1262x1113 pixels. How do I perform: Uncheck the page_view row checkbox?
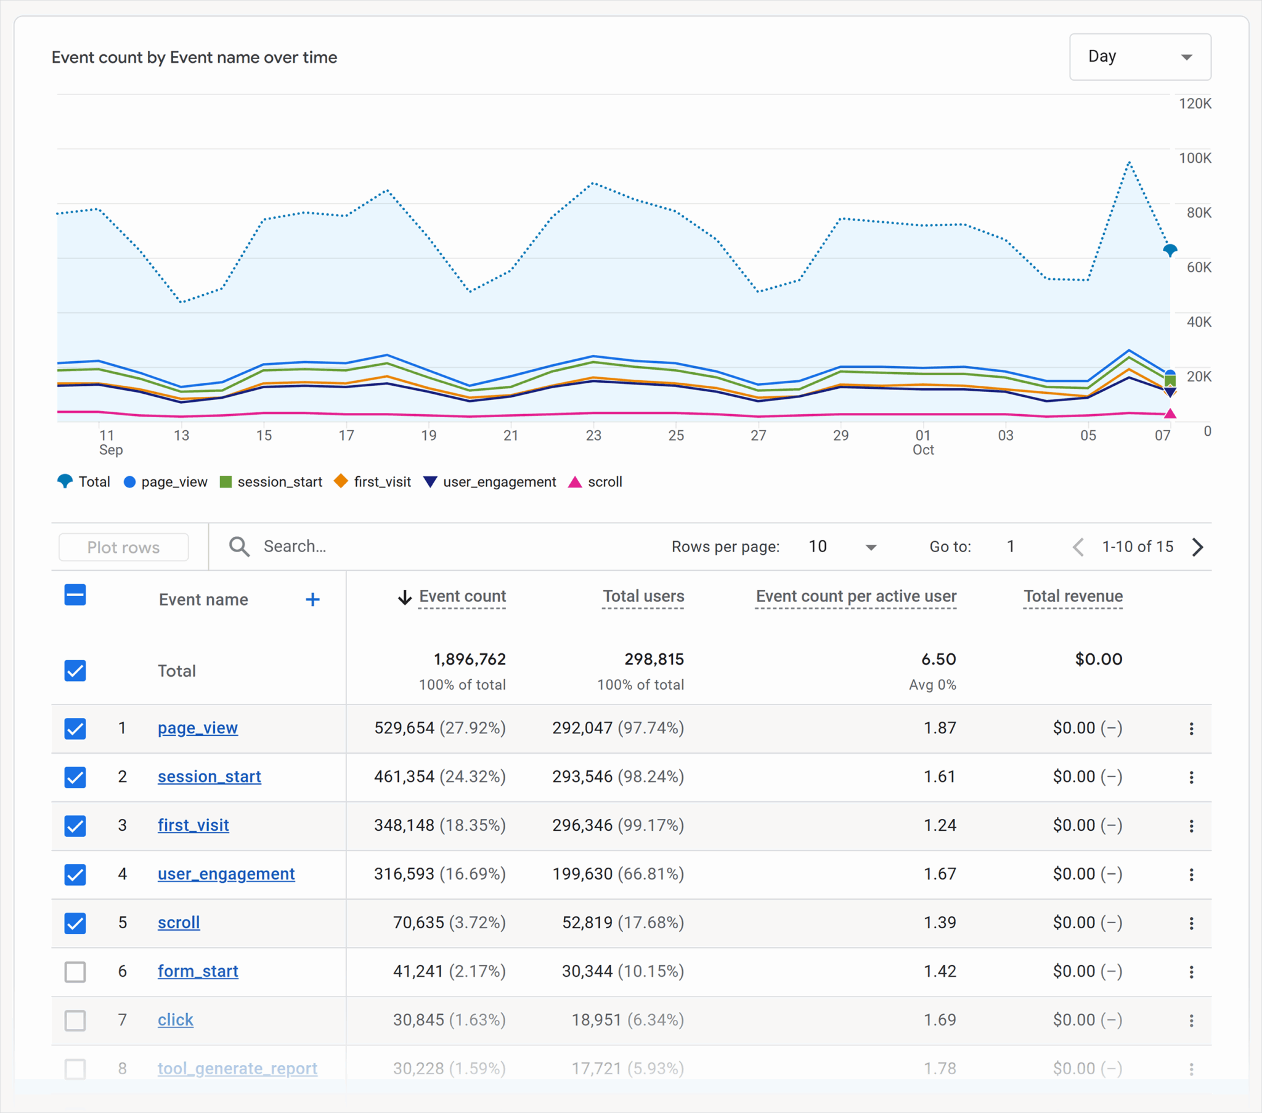(x=75, y=729)
